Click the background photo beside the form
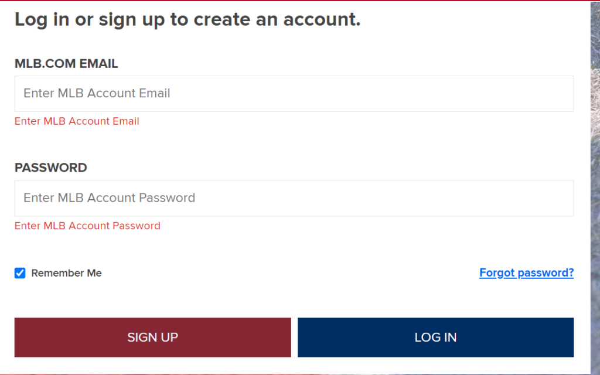This screenshot has height=375, width=600. tap(595, 176)
